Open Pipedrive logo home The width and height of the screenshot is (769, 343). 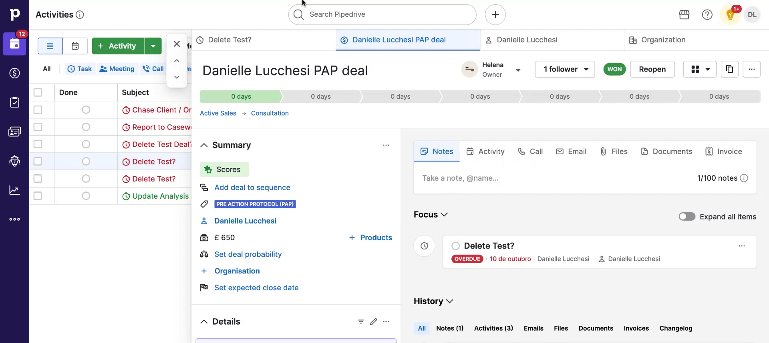pyautogui.click(x=14, y=14)
